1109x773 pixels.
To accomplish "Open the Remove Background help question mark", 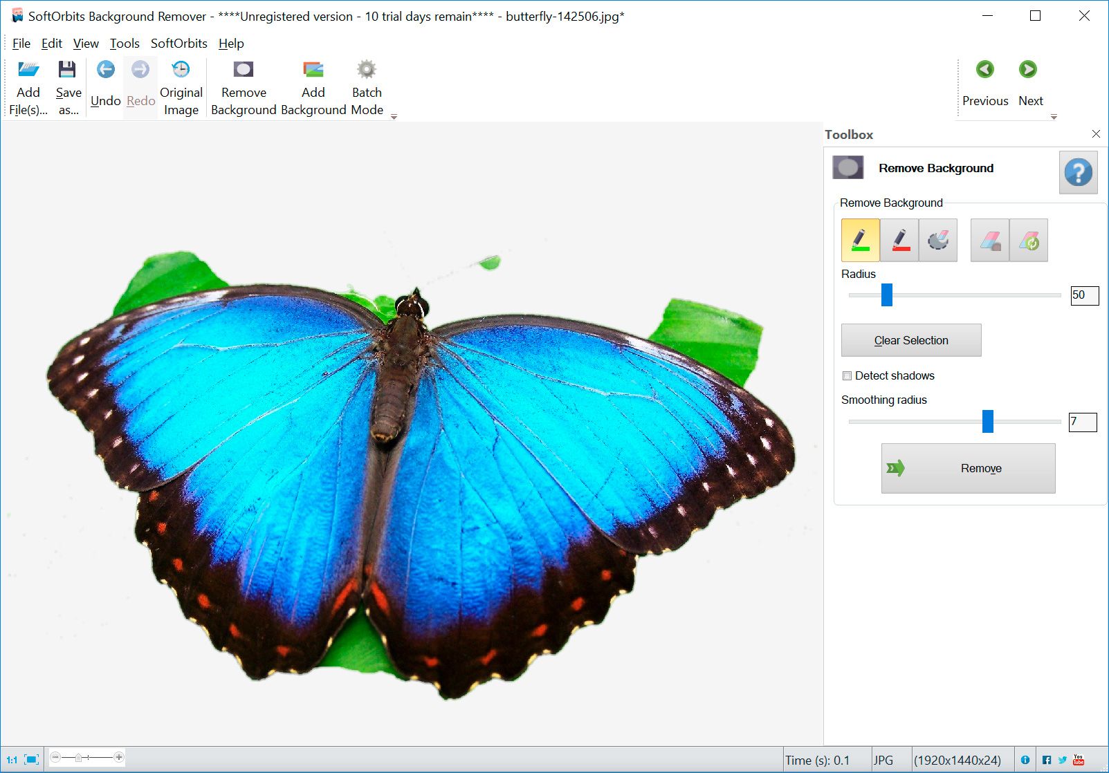I will 1078,171.
